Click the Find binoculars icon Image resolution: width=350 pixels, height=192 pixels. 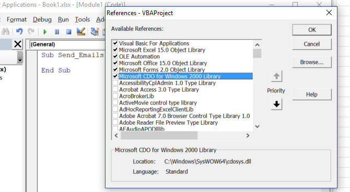tap(5, 31)
